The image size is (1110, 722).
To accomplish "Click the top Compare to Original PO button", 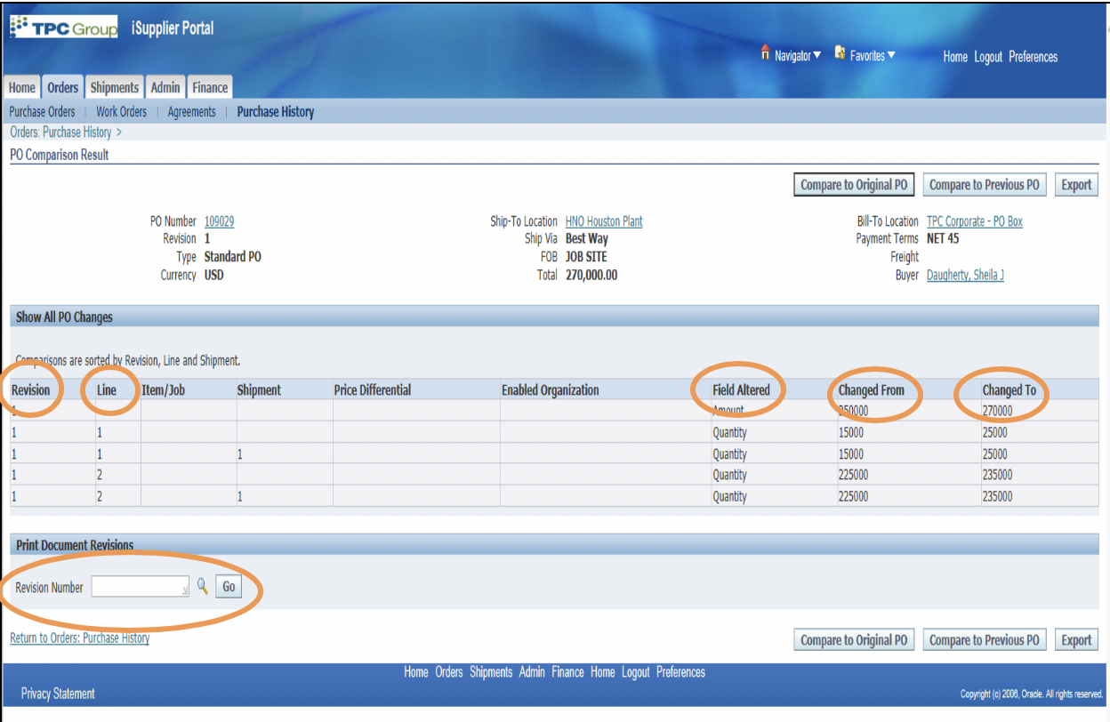I will [x=854, y=185].
